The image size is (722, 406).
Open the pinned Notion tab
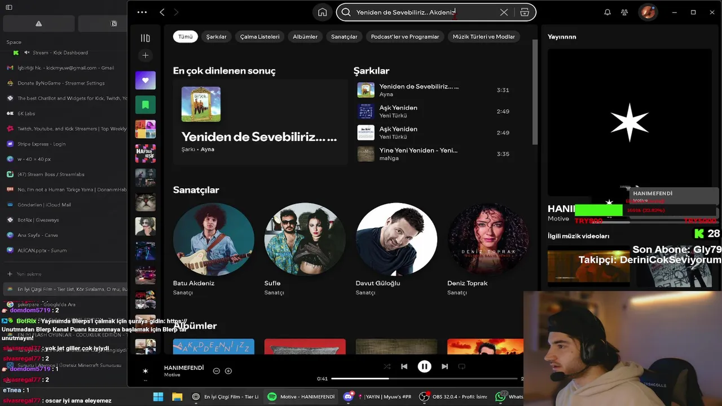(x=114, y=24)
